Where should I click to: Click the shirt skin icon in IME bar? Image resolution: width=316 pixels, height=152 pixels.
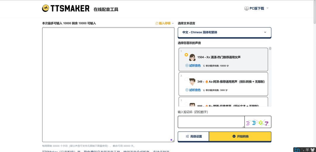point(312,150)
